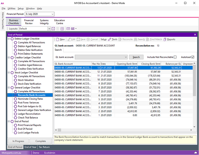Click the Save toolbar icon
Screen dimensions: 199x155
tap(81, 39)
